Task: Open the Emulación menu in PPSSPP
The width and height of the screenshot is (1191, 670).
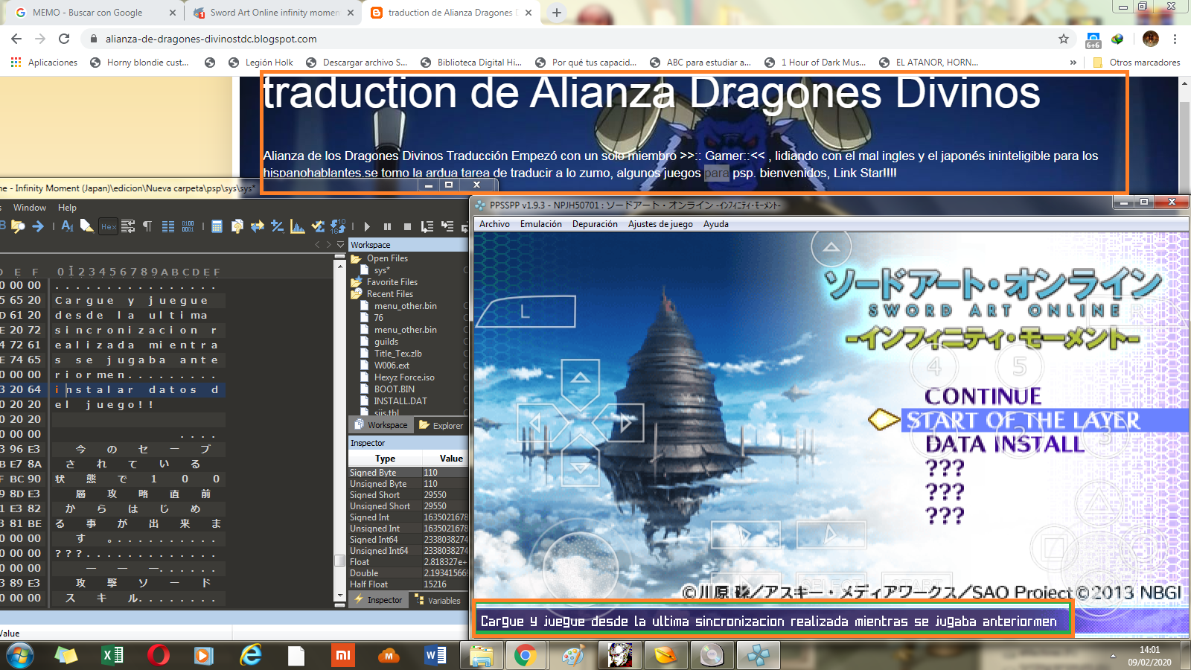Action: 541,224
